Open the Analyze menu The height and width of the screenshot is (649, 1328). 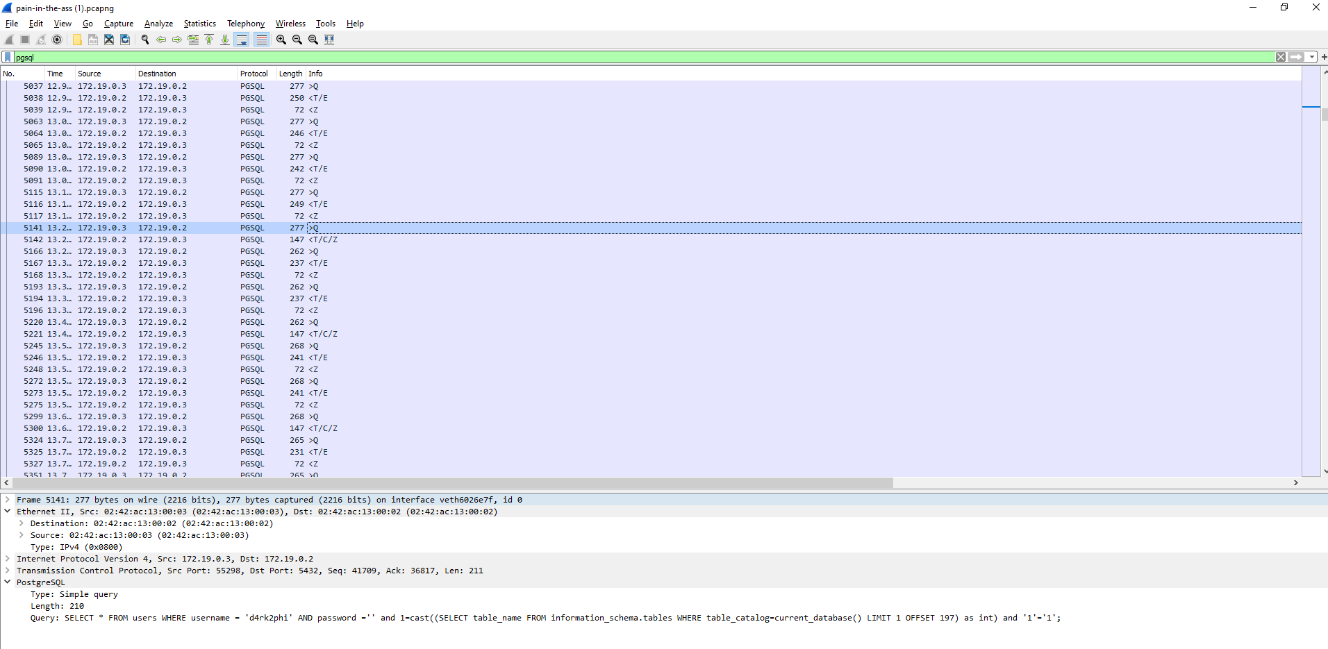coord(158,24)
